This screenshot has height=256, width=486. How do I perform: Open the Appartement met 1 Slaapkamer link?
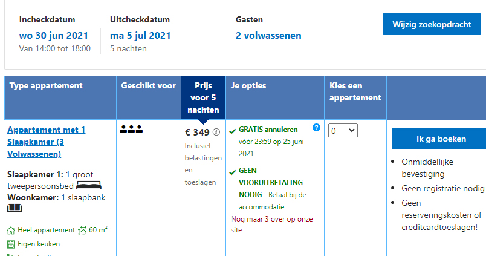pyautogui.click(x=47, y=142)
